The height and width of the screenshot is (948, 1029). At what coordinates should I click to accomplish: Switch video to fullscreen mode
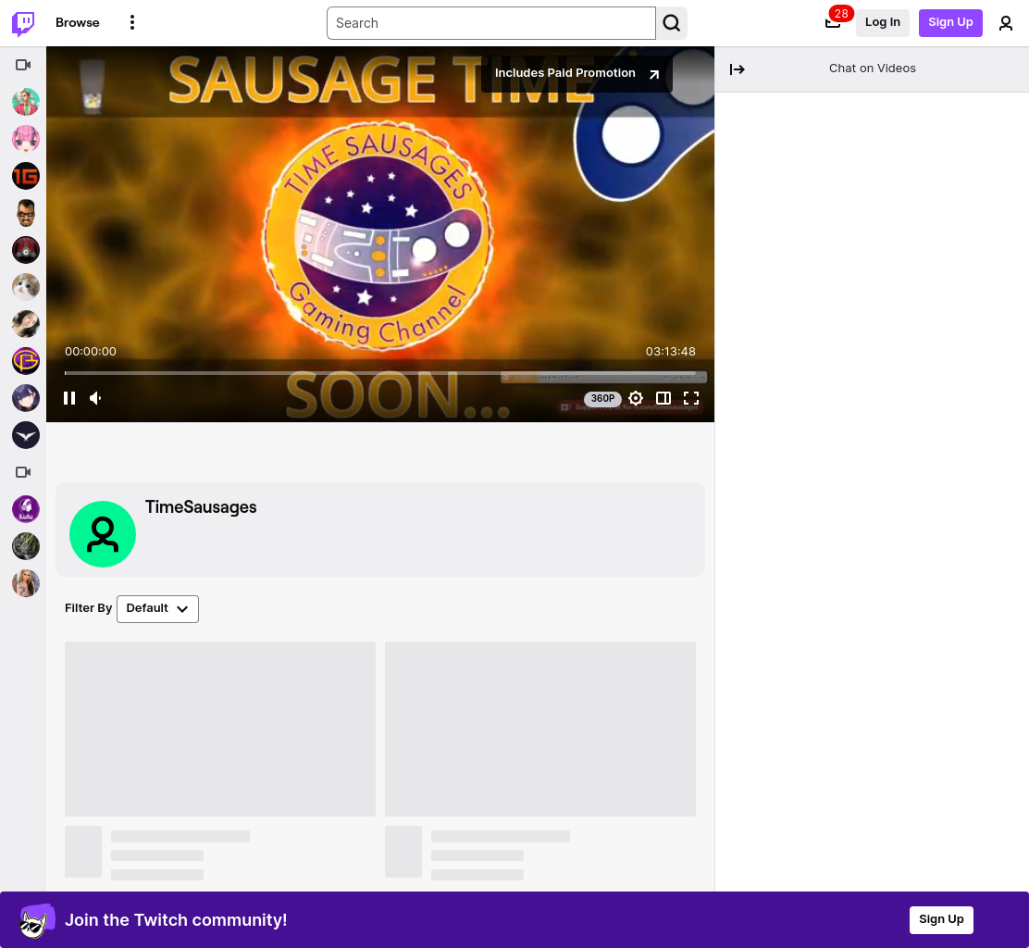click(691, 398)
